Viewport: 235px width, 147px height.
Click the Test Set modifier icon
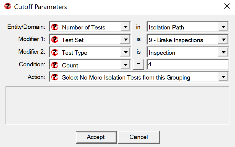tap(55, 40)
